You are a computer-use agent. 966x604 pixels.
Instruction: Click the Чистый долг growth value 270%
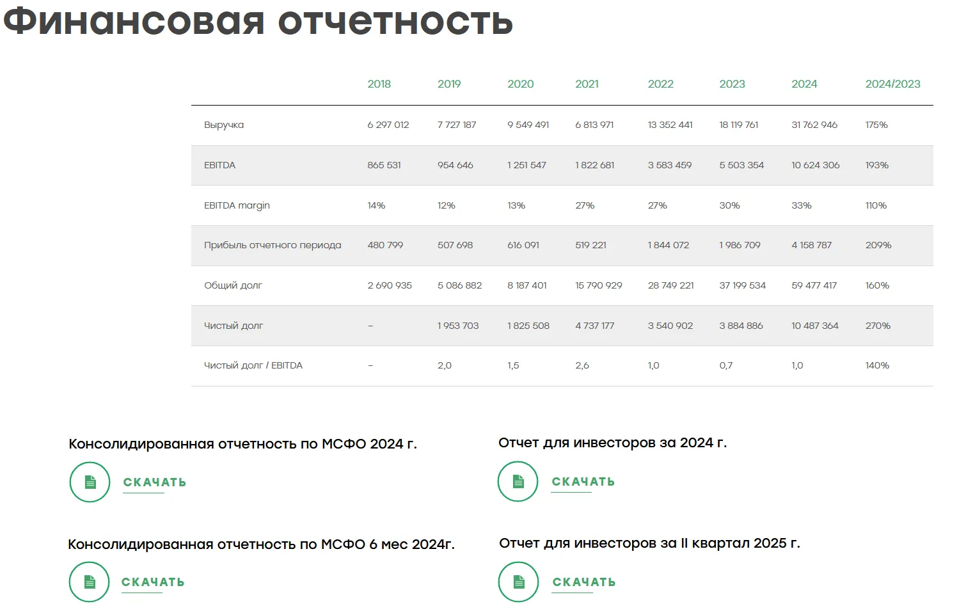point(878,326)
